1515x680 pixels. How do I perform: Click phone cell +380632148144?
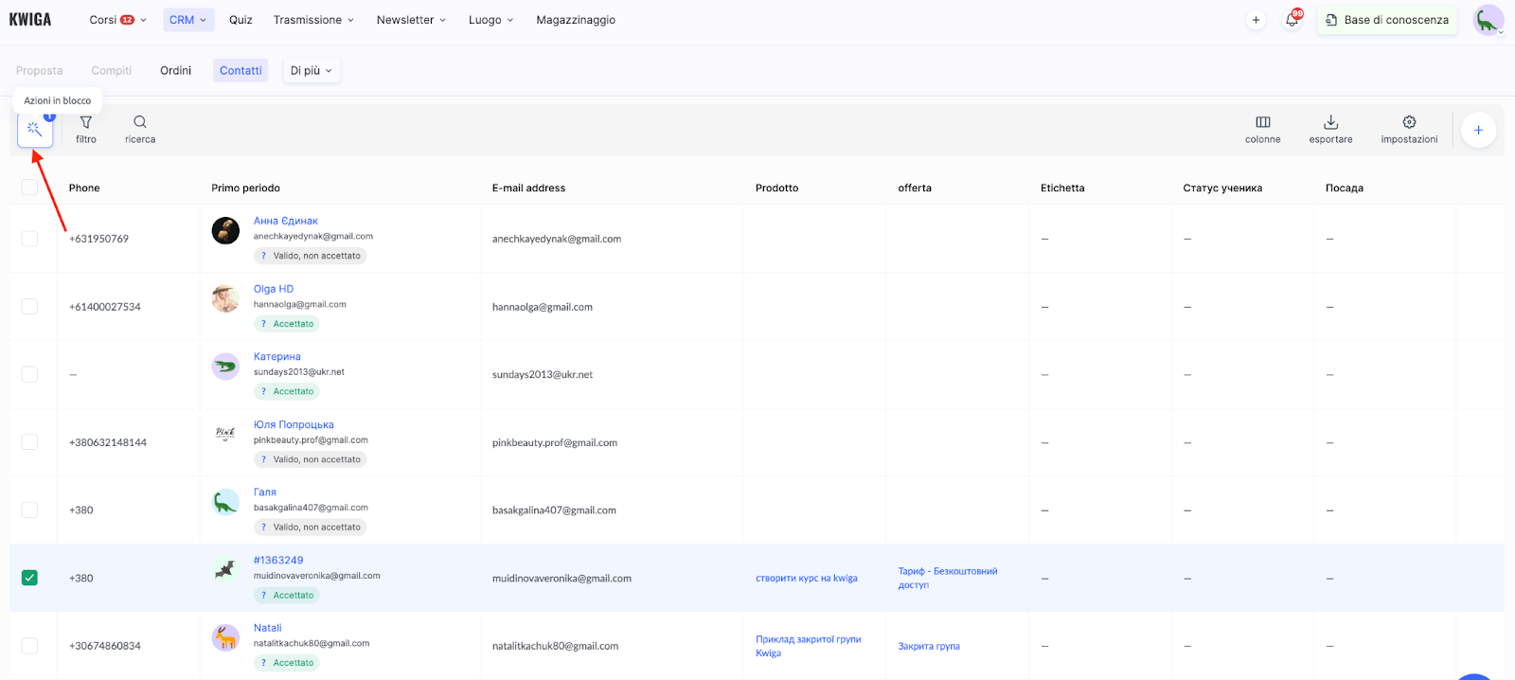pyautogui.click(x=108, y=443)
